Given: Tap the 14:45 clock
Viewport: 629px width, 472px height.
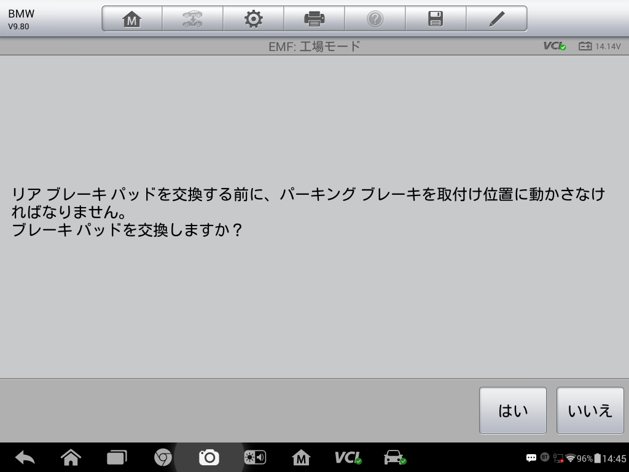Looking at the screenshot, I should click(614, 458).
